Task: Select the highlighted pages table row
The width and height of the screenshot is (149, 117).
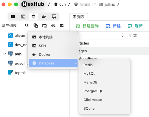Action: 114,51
